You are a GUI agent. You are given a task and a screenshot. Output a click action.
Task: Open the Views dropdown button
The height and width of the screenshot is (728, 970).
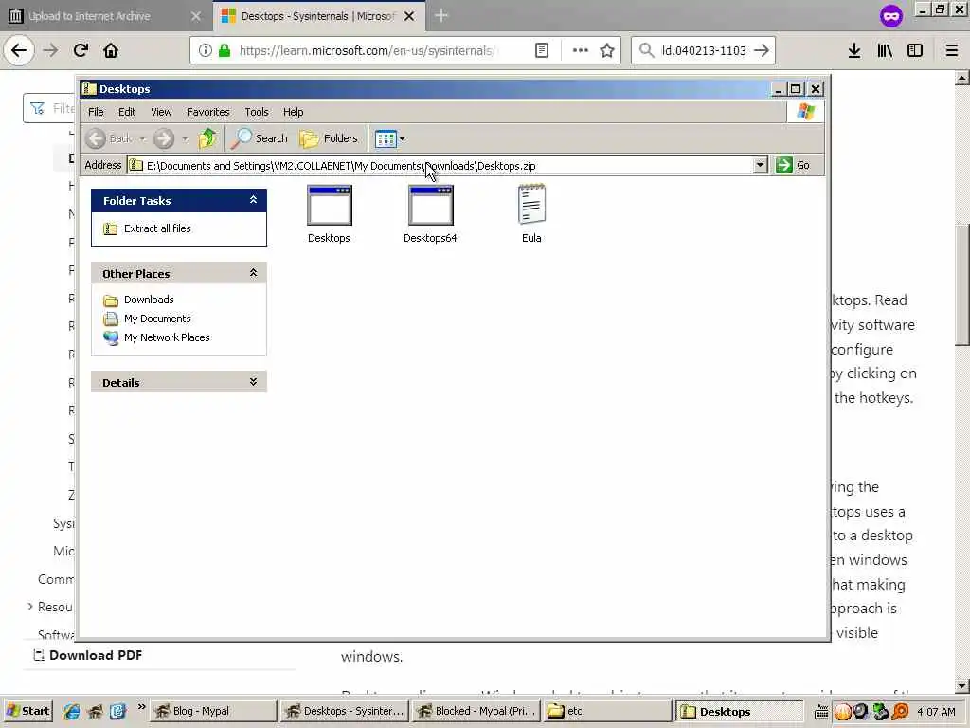(x=389, y=138)
